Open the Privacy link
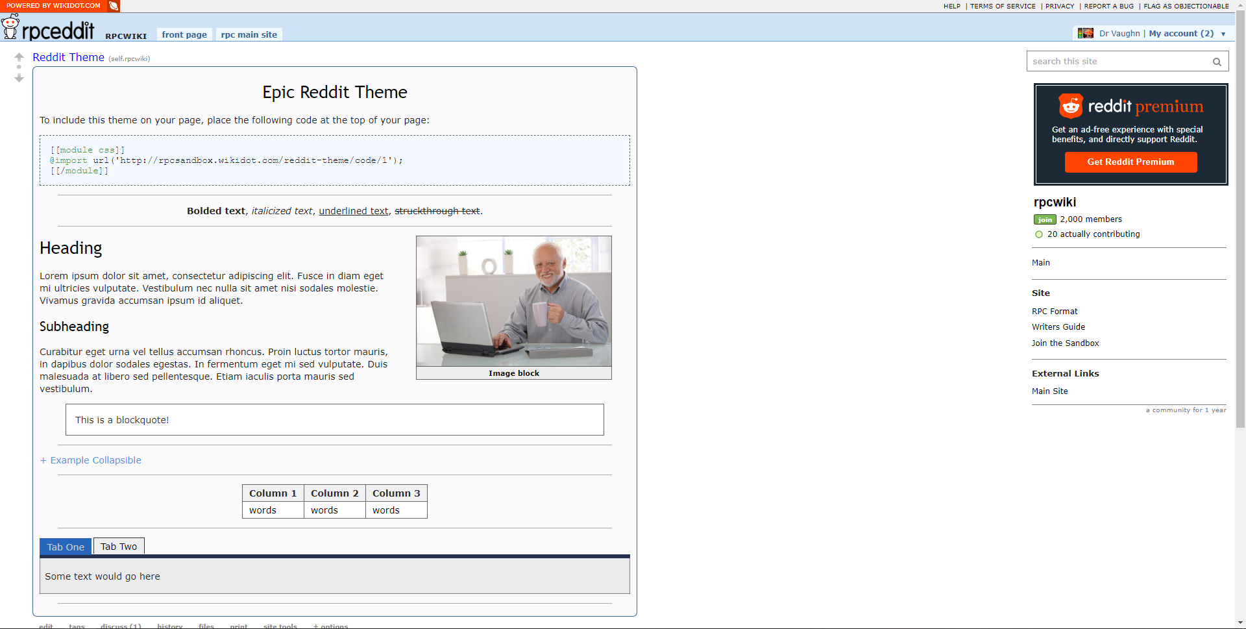The image size is (1246, 629). point(1060,6)
